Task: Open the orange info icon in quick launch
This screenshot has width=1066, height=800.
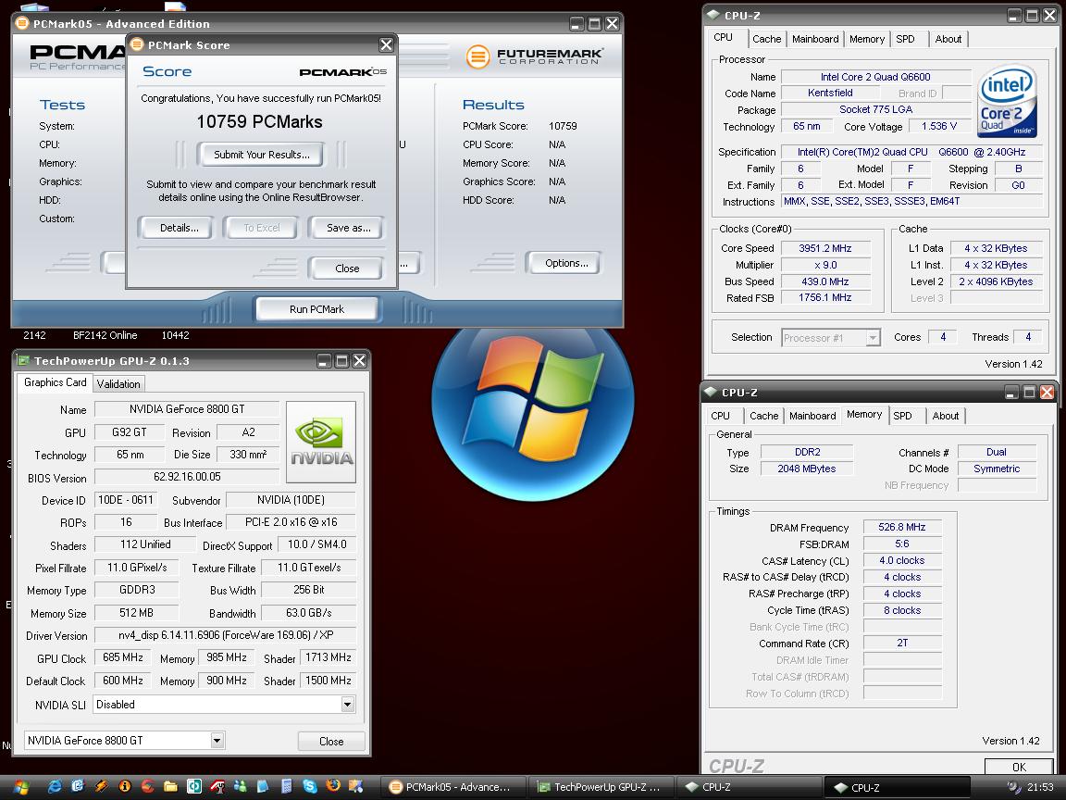Action: [125, 786]
